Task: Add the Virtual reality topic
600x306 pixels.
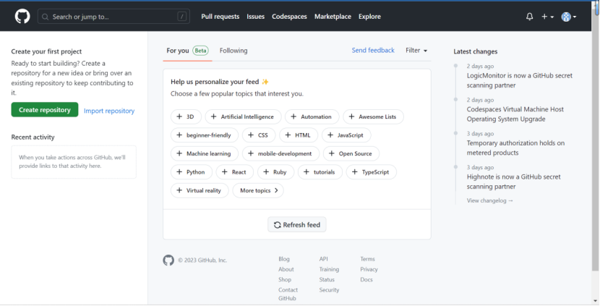Action: 200,190
